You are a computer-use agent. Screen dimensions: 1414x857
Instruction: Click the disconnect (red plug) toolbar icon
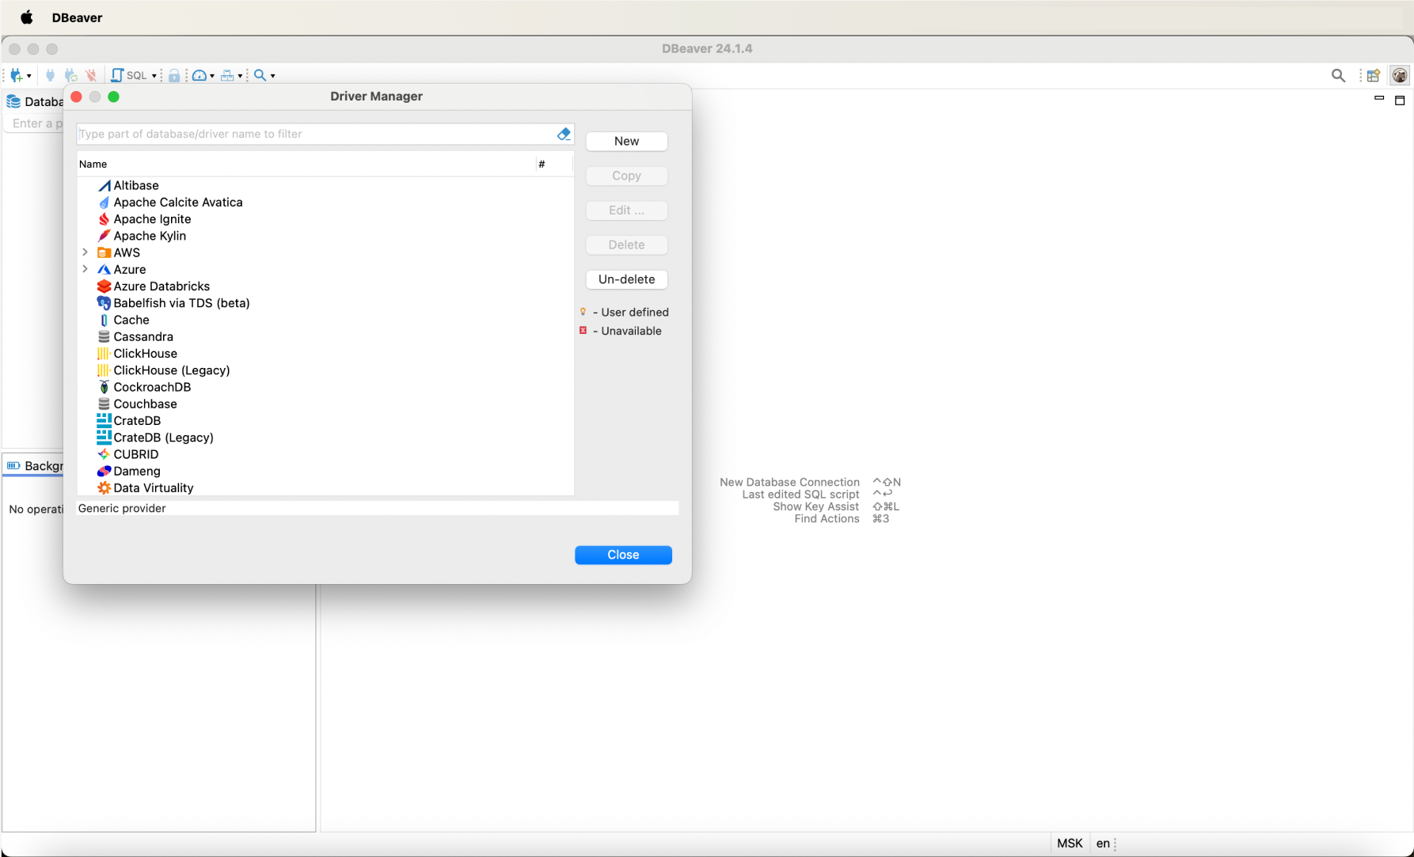click(x=91, y=75)
